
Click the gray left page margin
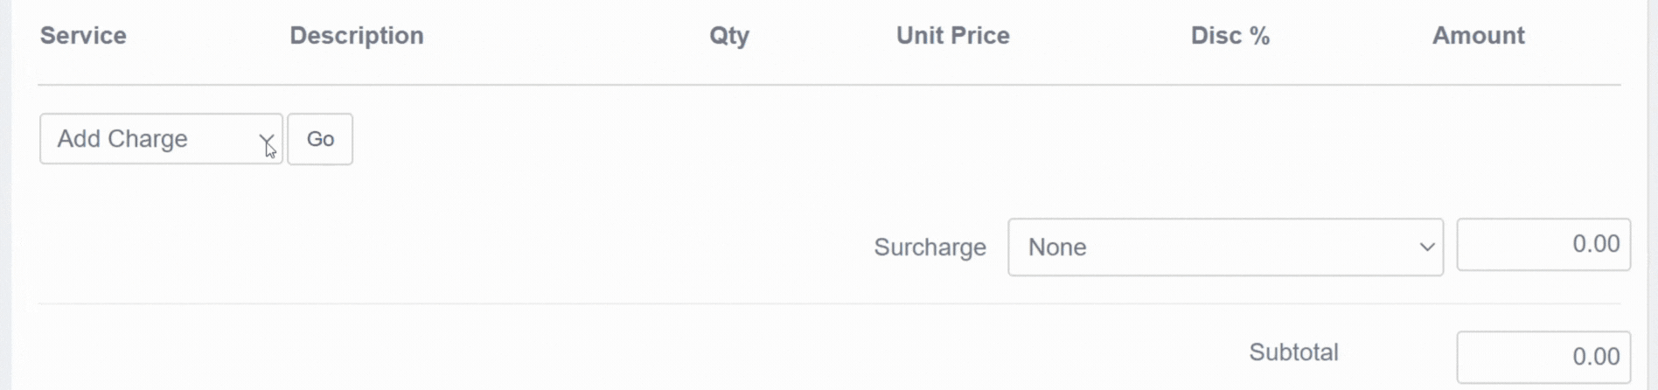[x=5, y=195]
